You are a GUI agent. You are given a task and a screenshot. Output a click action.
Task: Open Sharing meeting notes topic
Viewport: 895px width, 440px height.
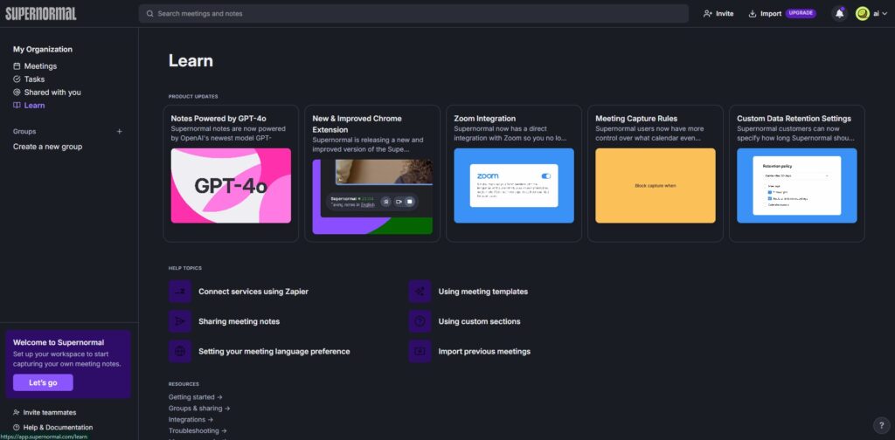pos(239,321)
